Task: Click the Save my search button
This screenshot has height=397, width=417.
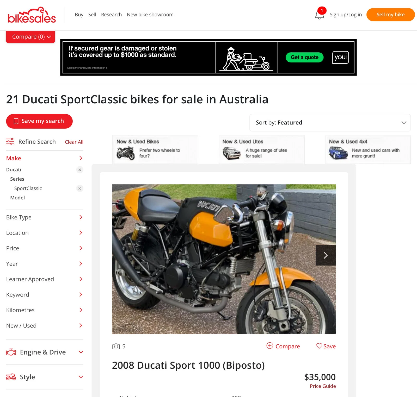Action: [x=39, y=121]
